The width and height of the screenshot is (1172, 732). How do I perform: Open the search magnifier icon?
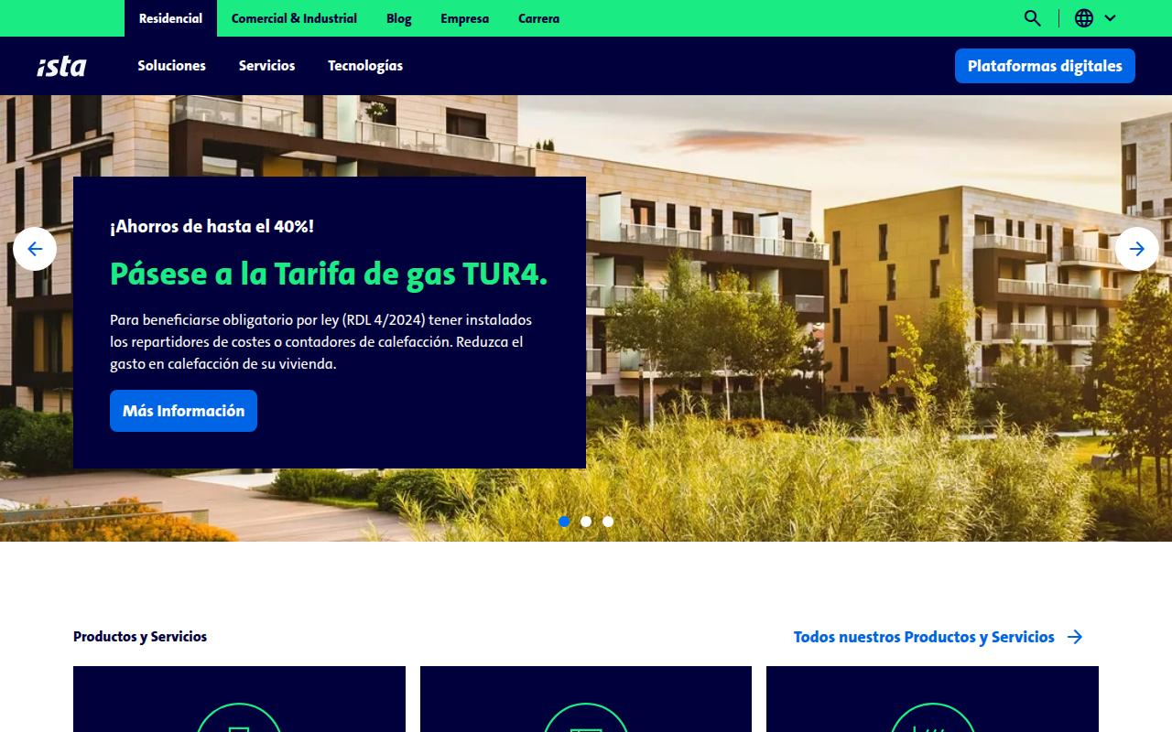[1032, 18]
